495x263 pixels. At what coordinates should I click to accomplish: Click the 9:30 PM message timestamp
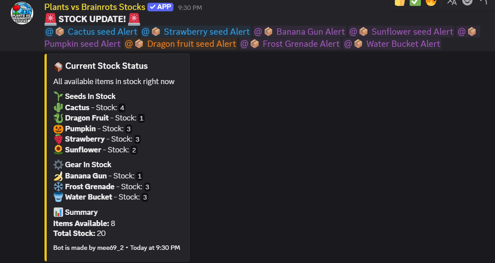pos(190,8)
